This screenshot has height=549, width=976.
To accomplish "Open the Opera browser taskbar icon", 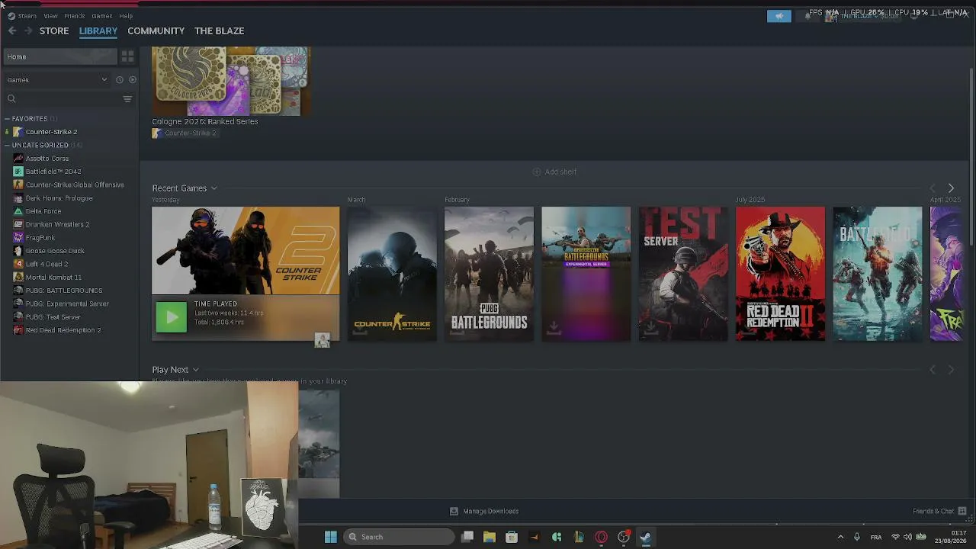I will (602, 537).
